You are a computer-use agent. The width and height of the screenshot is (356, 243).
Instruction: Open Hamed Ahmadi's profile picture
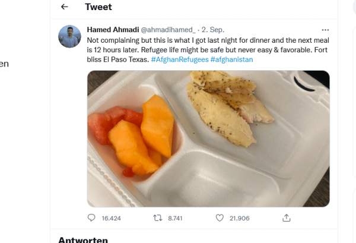click(x=69, y=37)
